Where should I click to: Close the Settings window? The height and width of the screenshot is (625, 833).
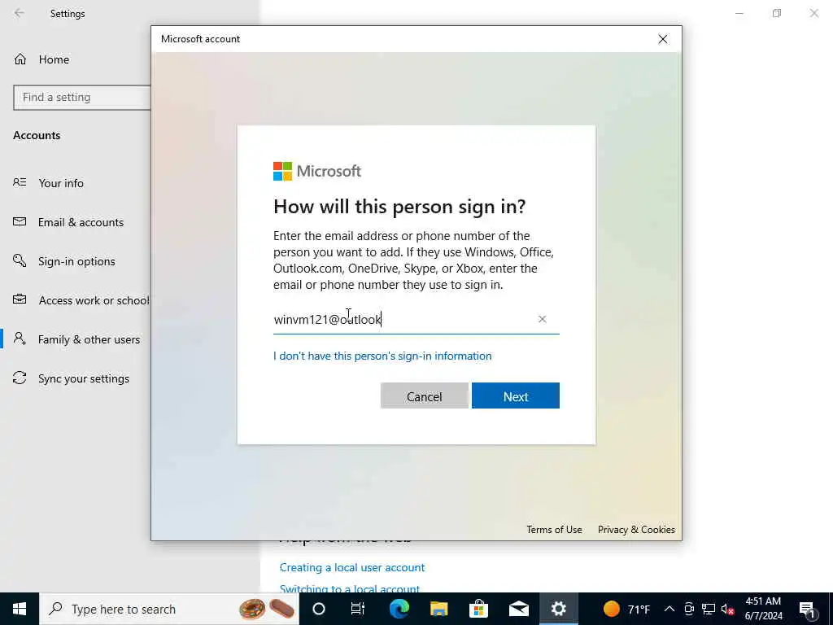813,13
